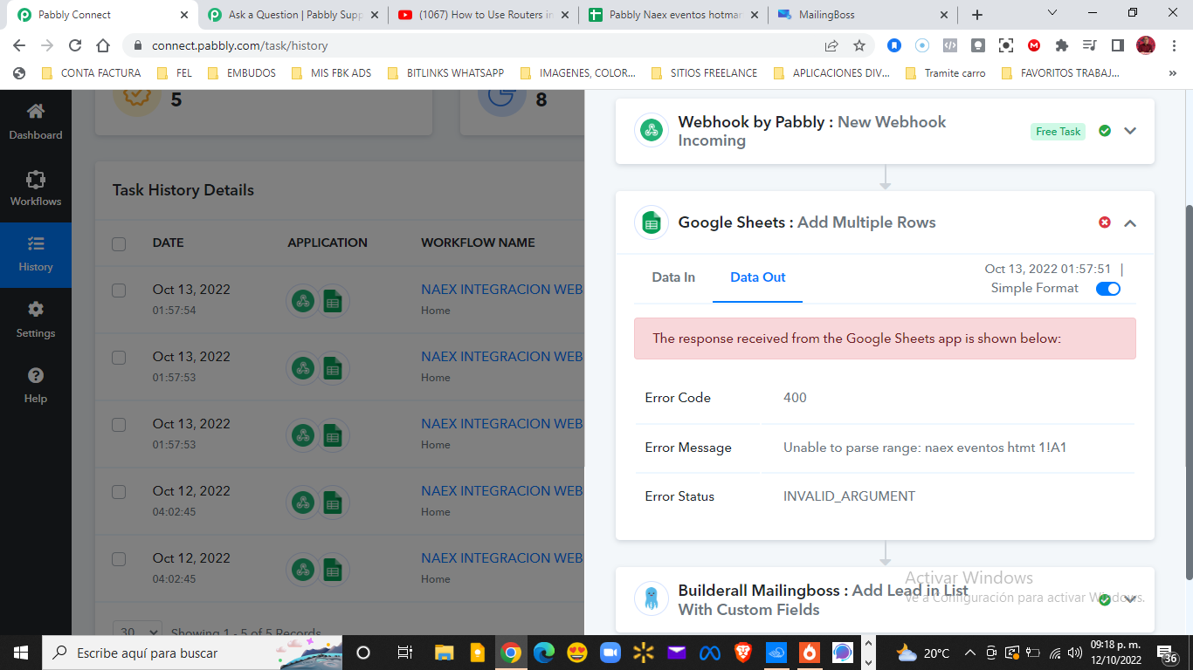Click the webhook app icon in the 01:57:54 row
Screen dimensions: 1193x670
303,301
